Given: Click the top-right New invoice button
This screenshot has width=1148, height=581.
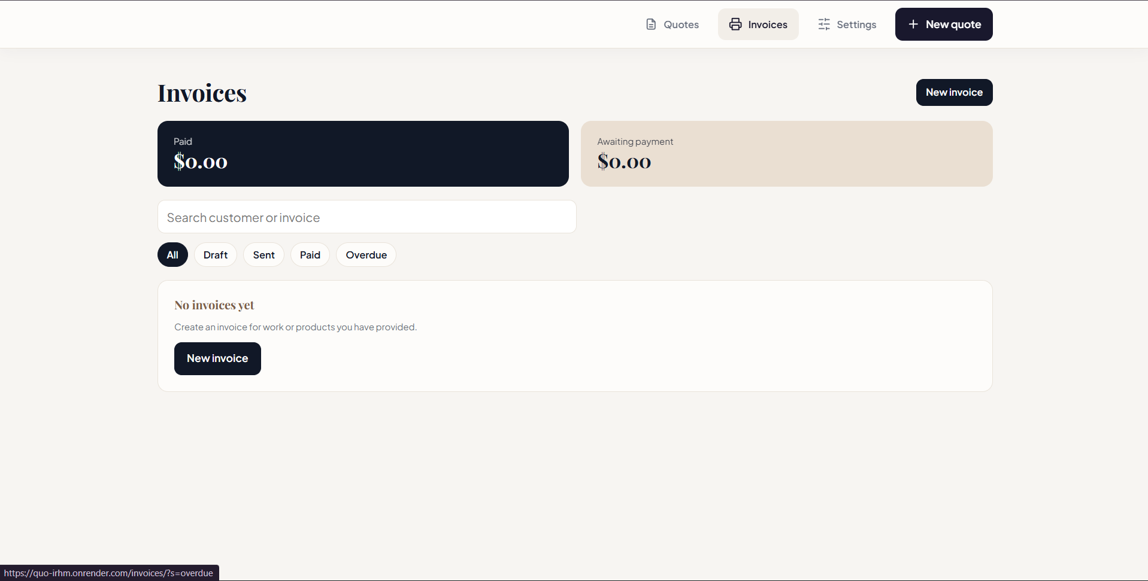Looking at the screenshot, I should pos(954,92).
